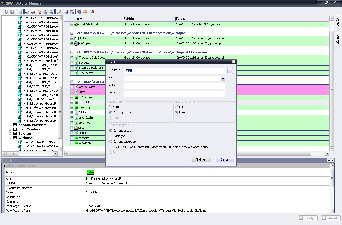Click the orange folder toolbar icon

(x=85, y=12)
